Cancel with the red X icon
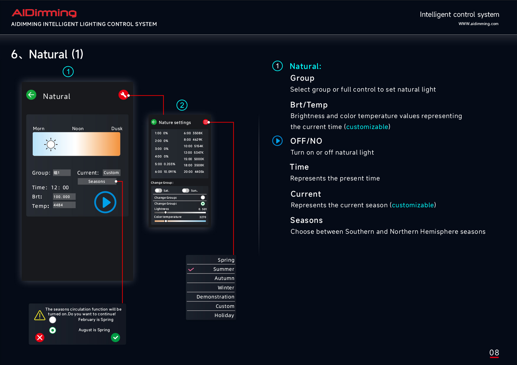The height and width of the screenshot is (365, 517). point(40,337)
